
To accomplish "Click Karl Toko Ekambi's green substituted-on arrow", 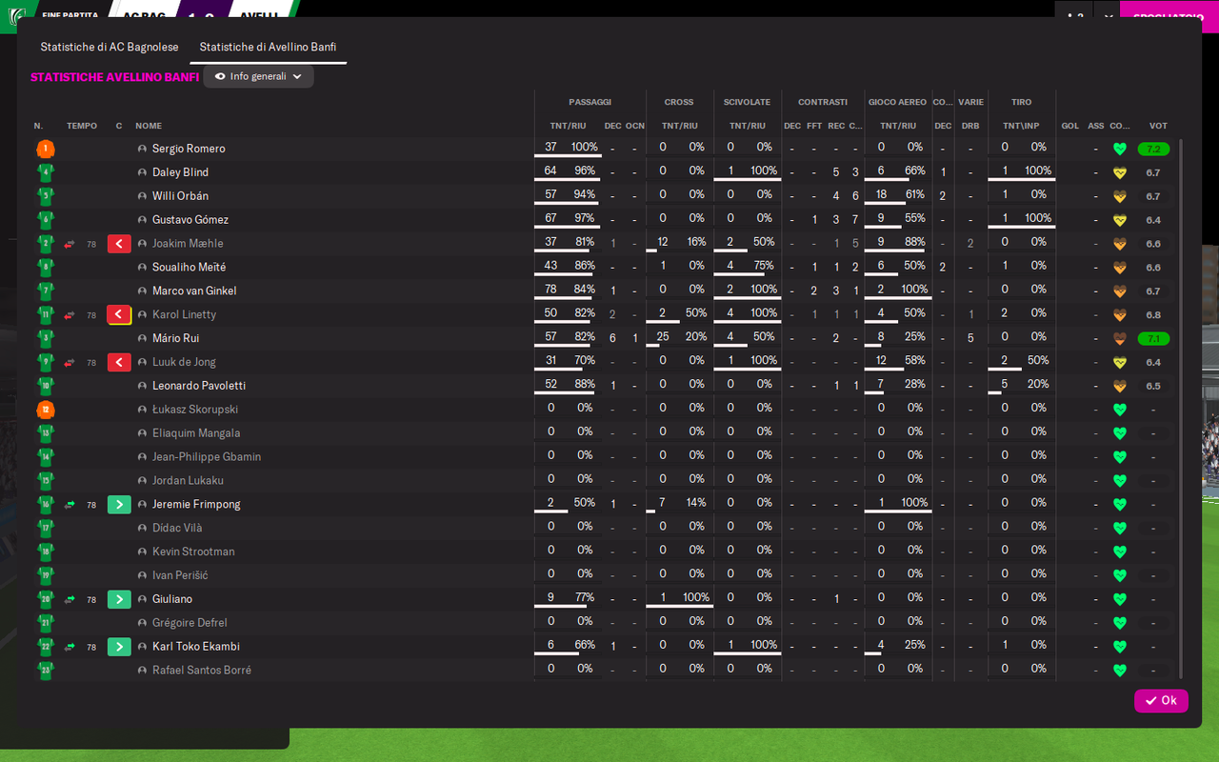I will pyautogui.click(x=119, y=647).
